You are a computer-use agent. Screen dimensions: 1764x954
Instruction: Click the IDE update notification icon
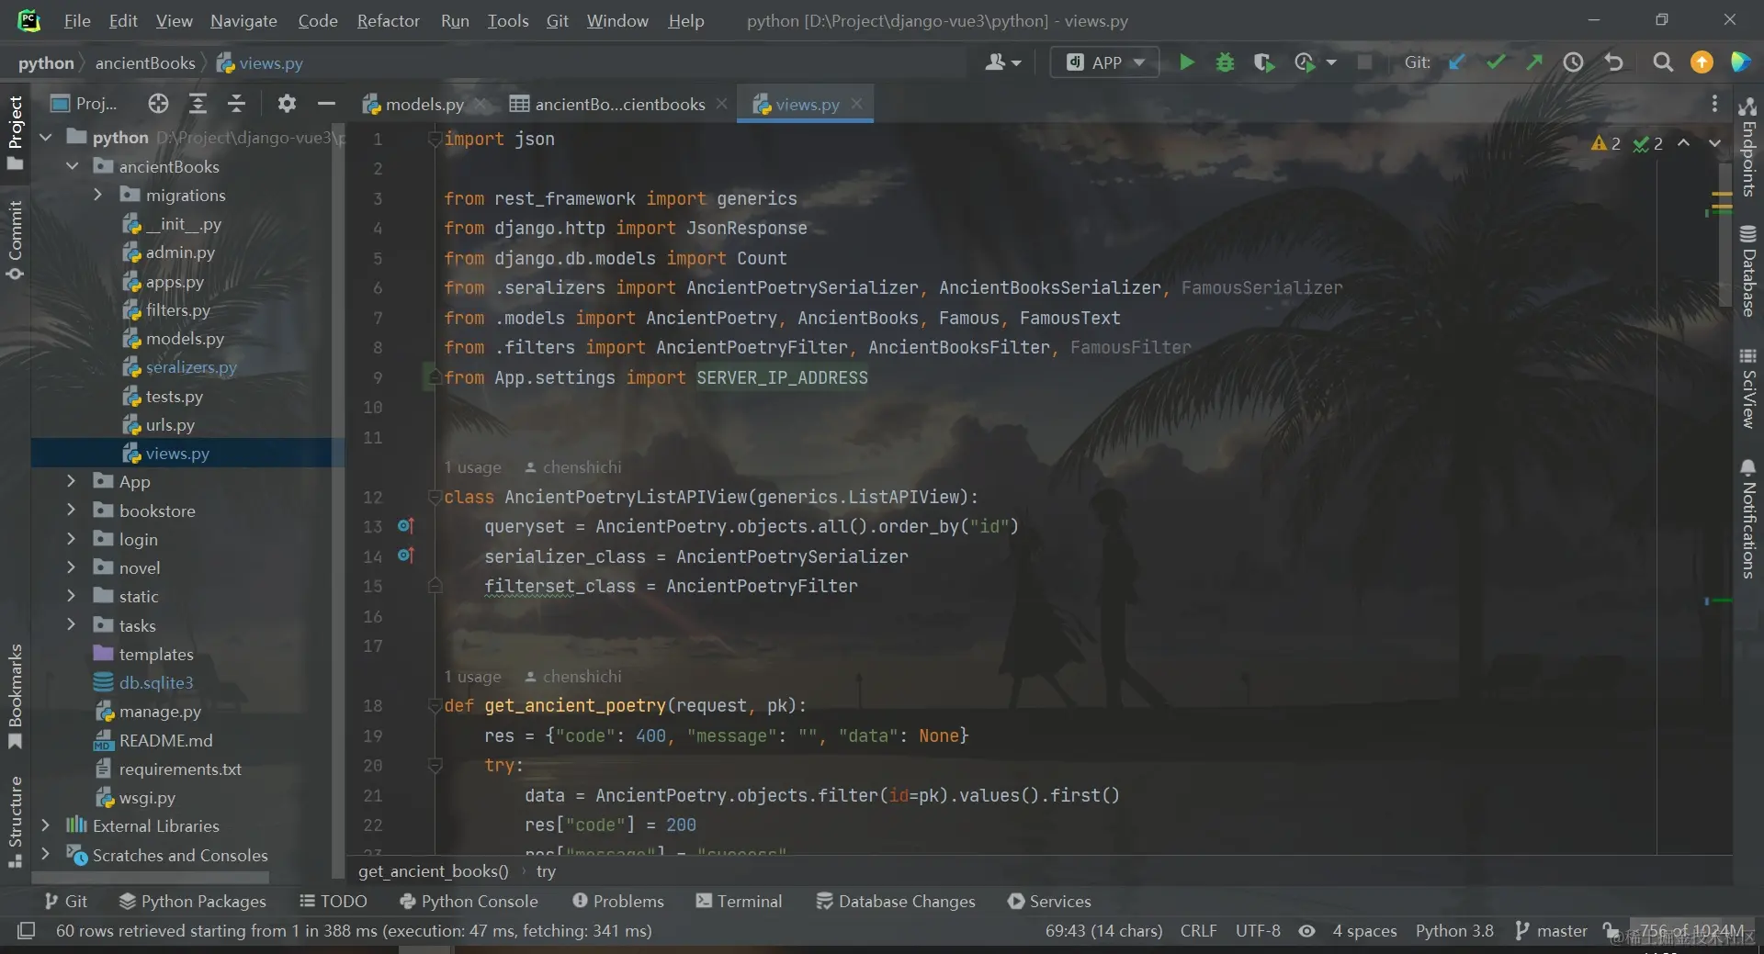(1702, 62)
